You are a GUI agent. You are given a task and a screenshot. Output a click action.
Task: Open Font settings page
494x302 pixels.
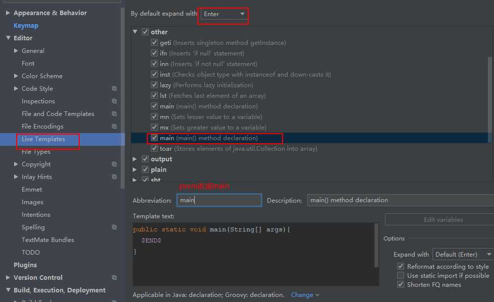pos(28,64)
